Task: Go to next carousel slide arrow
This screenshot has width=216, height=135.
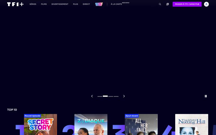Action: [124, 96]
